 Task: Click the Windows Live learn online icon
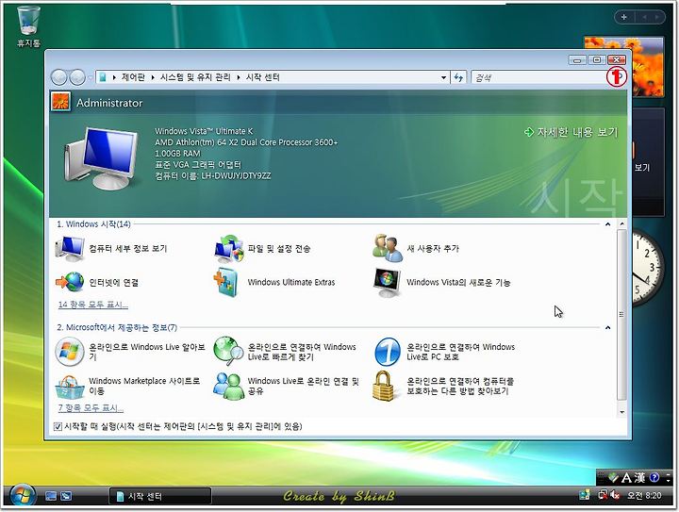point(70,352)
